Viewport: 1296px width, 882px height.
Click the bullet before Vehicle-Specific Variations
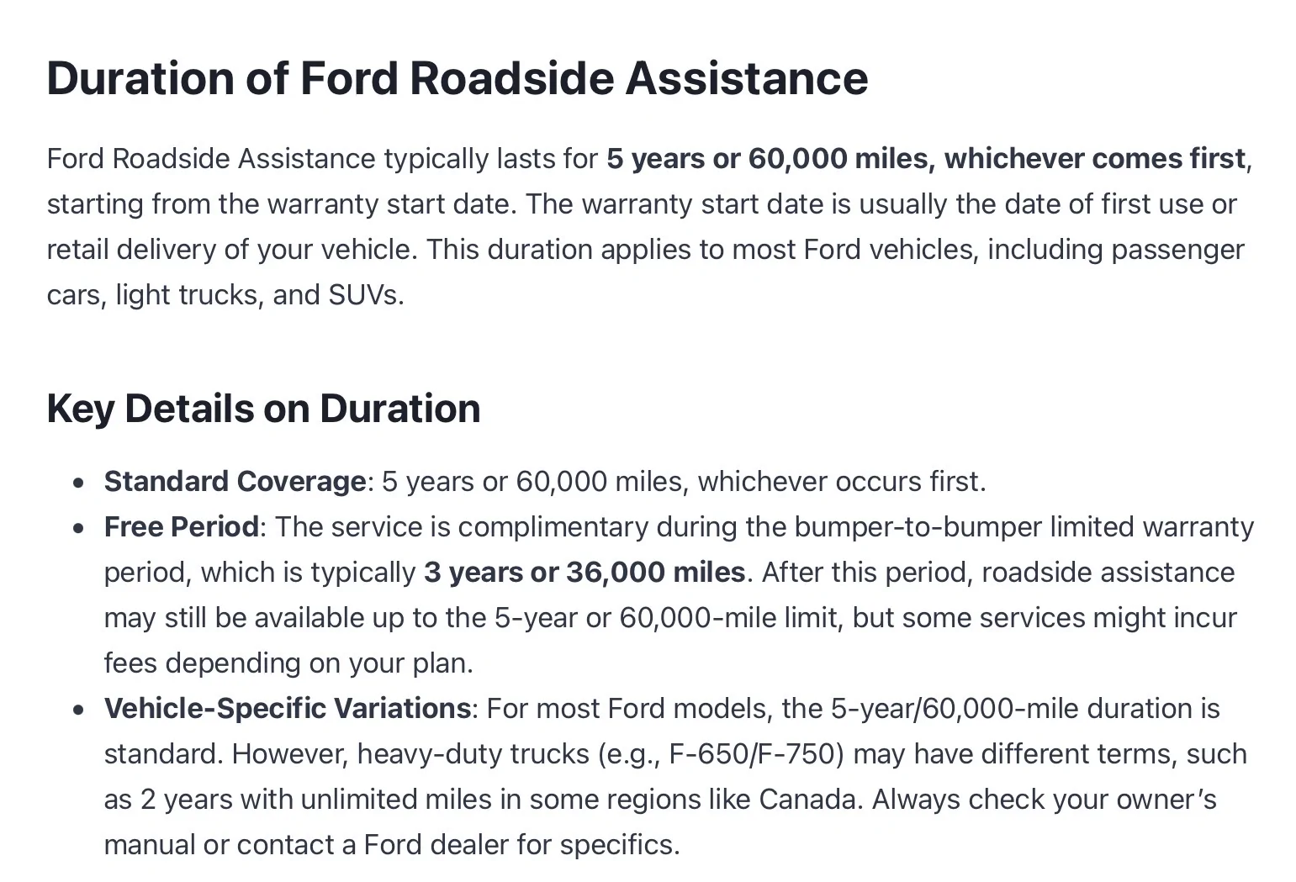coord(79,710)
